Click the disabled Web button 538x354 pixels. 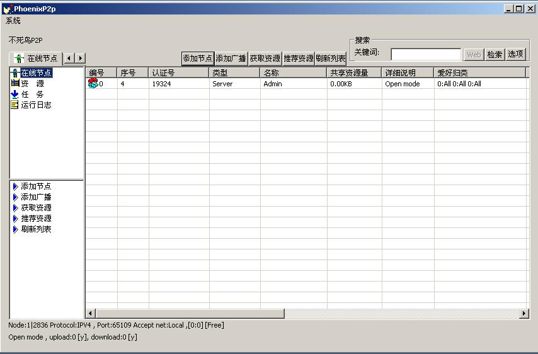tap(474, 55)
